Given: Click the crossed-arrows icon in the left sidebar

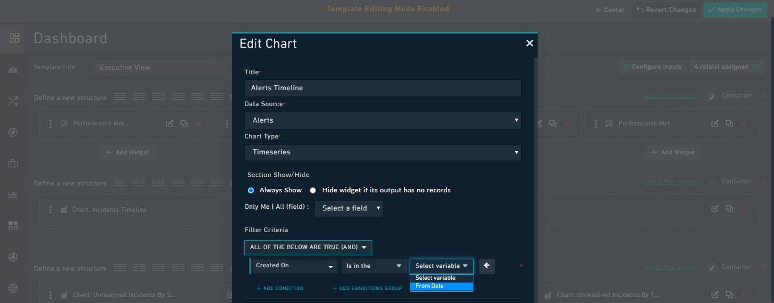Looking at the screenshot, I should pyautogui.click(x=13, y=102).
